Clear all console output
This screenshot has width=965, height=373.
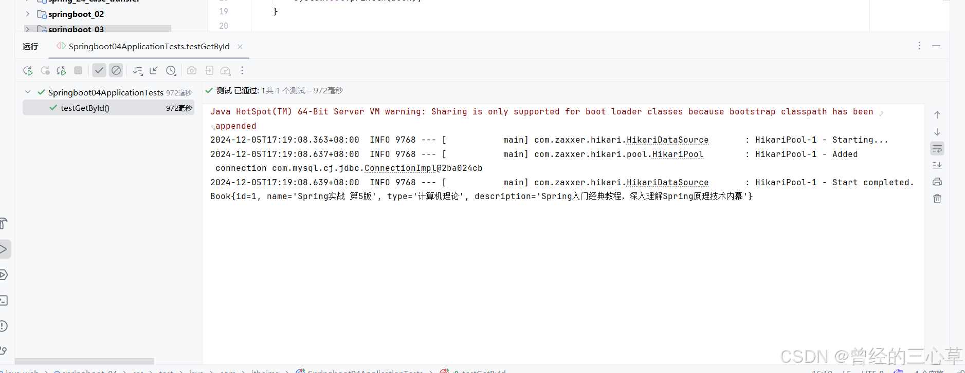click(937, 199)
